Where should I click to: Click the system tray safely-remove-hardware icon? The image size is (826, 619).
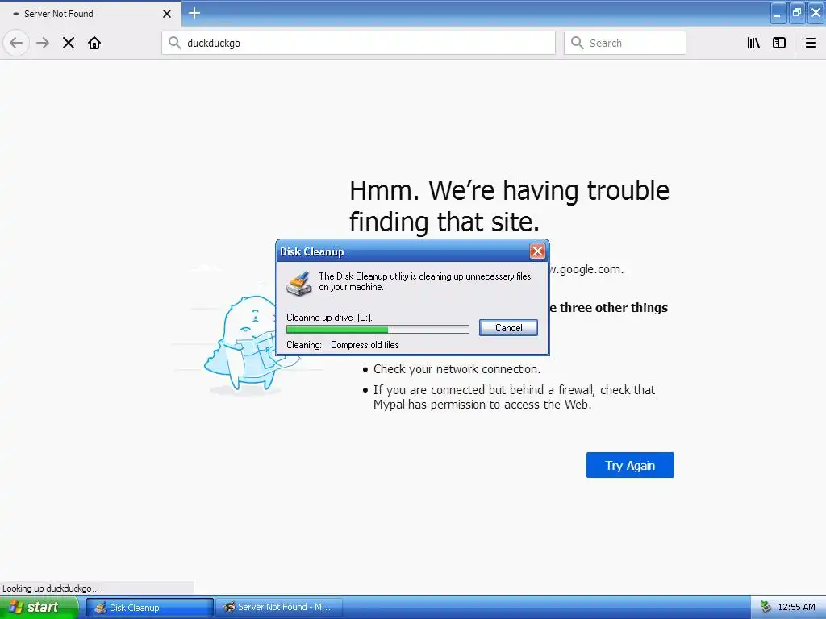(x=766, y=608)
